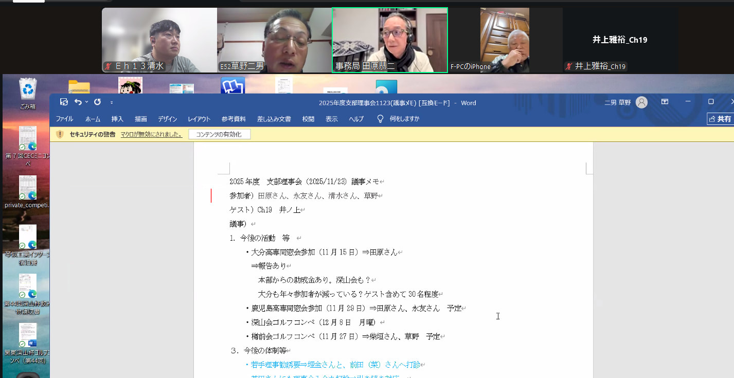Switch to the 挿入 ribbon tab
Viewport: 734px width, 378px height.
click(x=117, y=119)
